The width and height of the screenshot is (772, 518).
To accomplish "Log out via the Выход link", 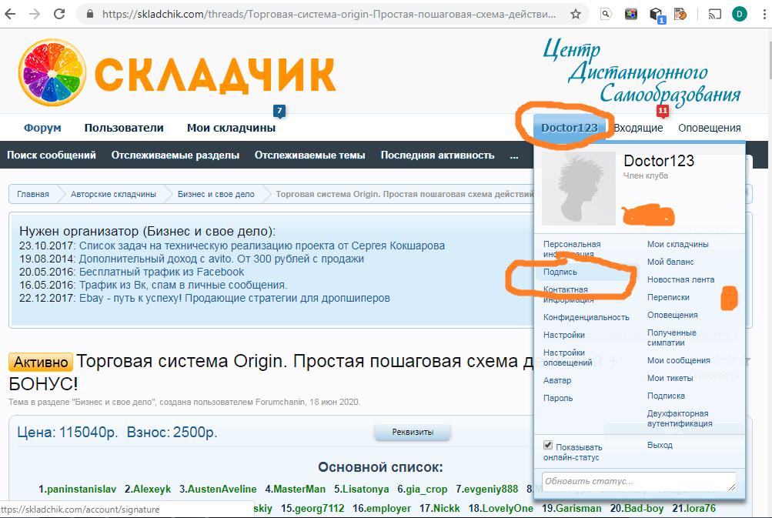I will point(661,445).
